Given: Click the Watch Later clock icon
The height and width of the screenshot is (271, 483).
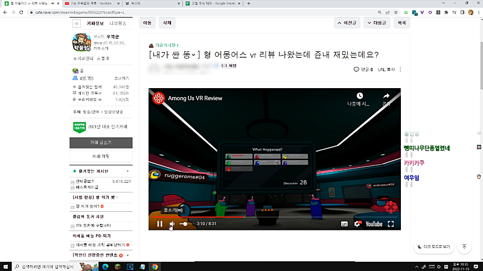Looking at the screenshot, I should (359, 97).
